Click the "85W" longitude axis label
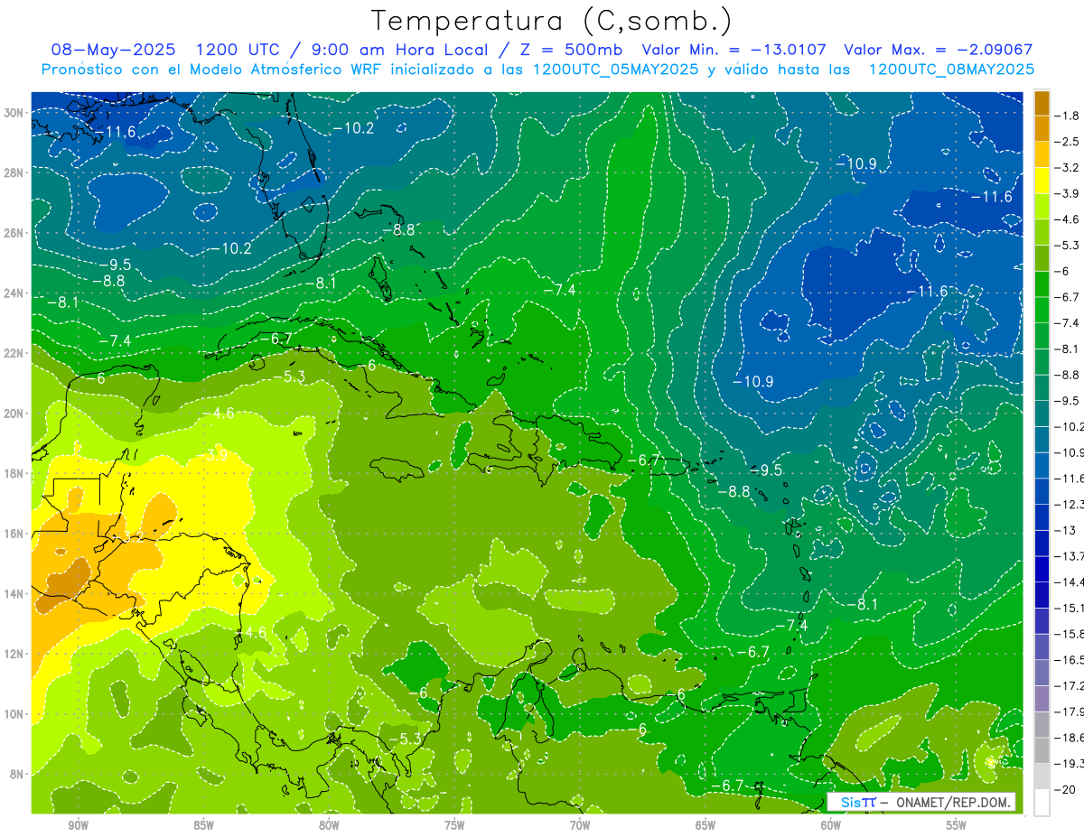This screenshot has height=837, width=1084. (203, 825)
